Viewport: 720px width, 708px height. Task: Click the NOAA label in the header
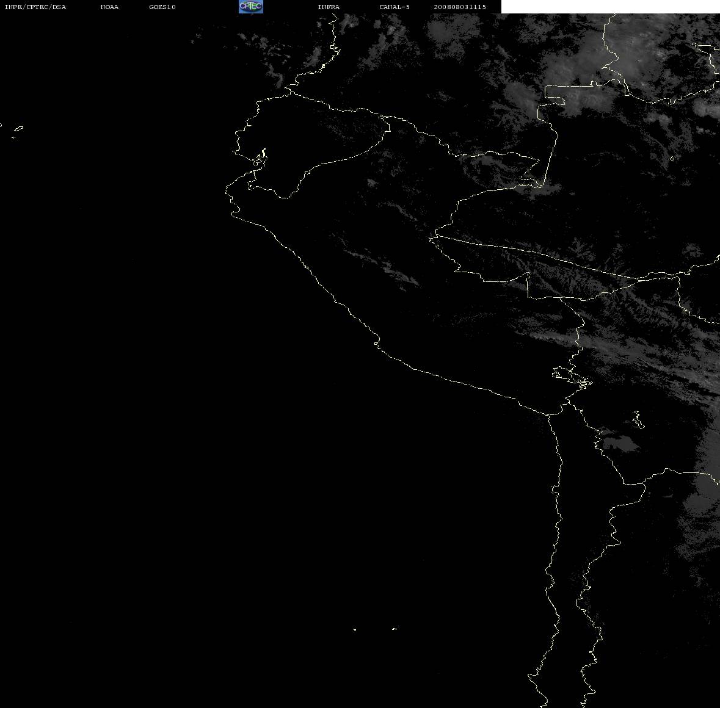tap(109, 7)
